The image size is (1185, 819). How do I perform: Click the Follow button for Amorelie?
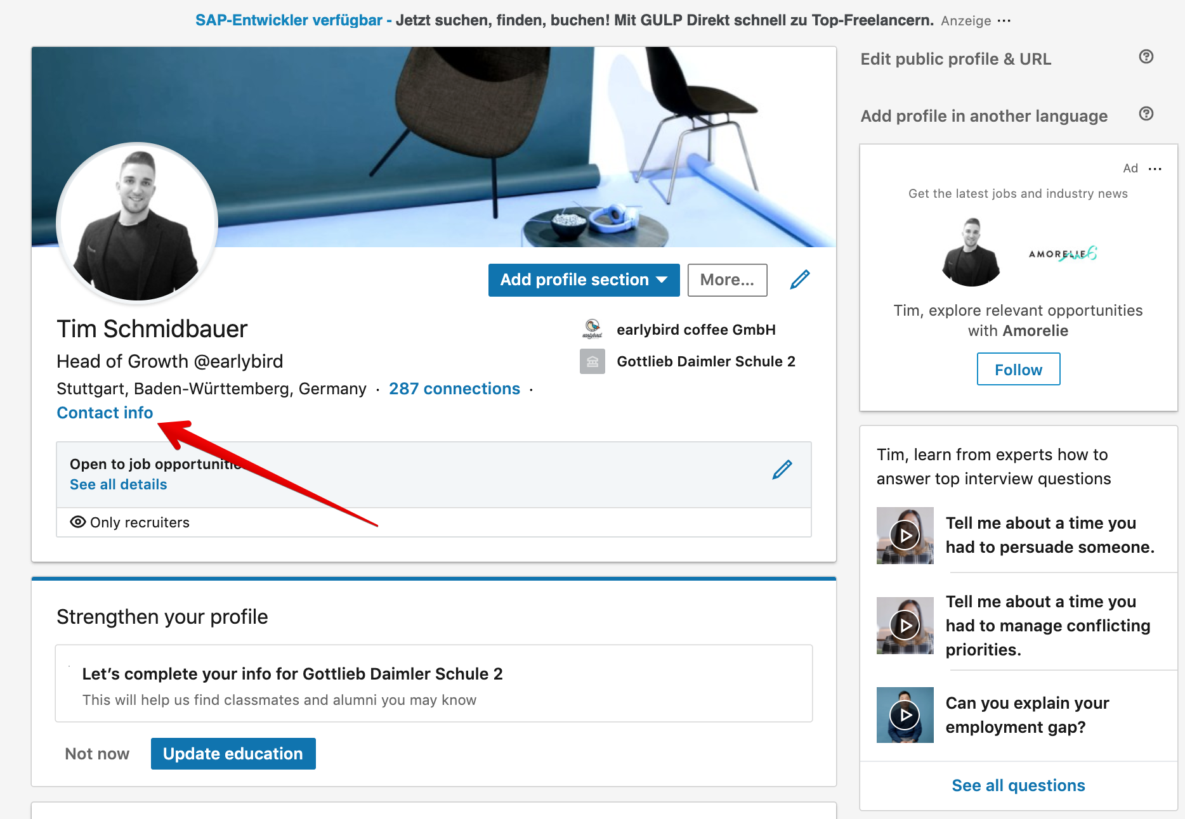pos(1018,370)
